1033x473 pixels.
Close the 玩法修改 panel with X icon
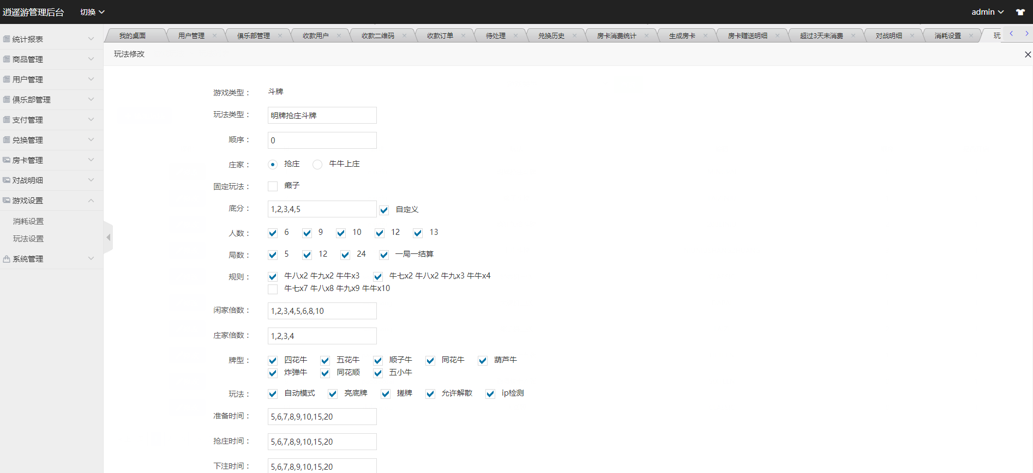(x=1028, y=54)
